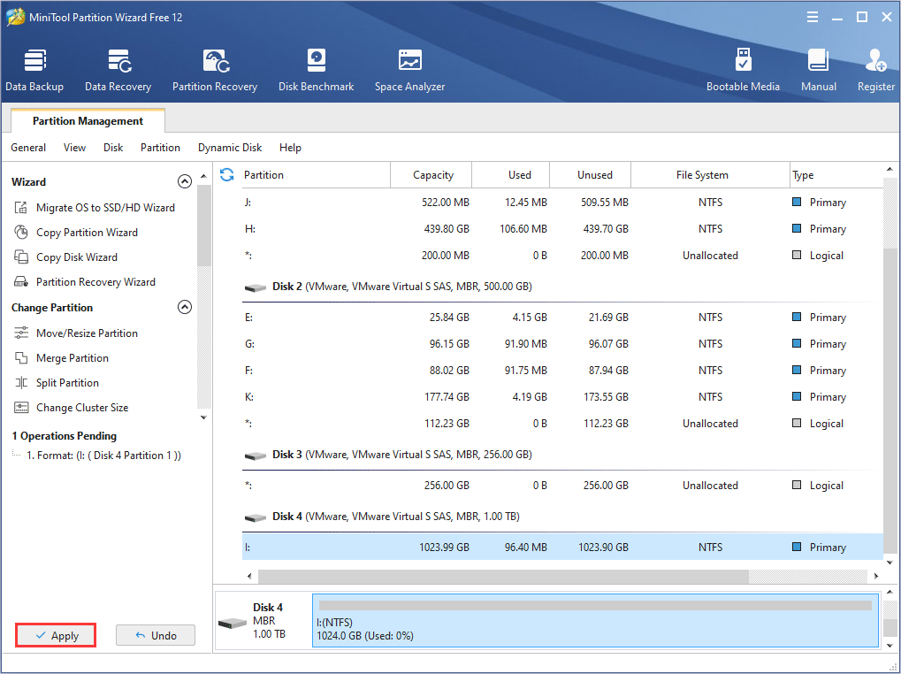The image size is (901, 674).
Task: Launch Copy Partition Wizard
Action: click(x=75, y=232)
